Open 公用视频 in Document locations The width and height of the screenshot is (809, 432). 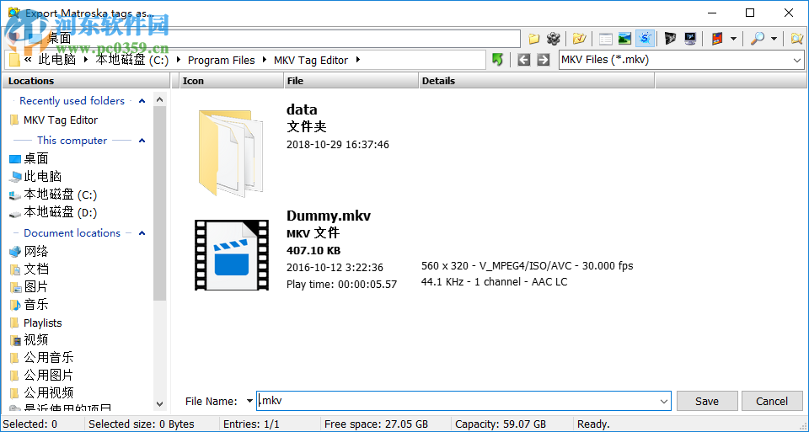(x=42, y=392)
